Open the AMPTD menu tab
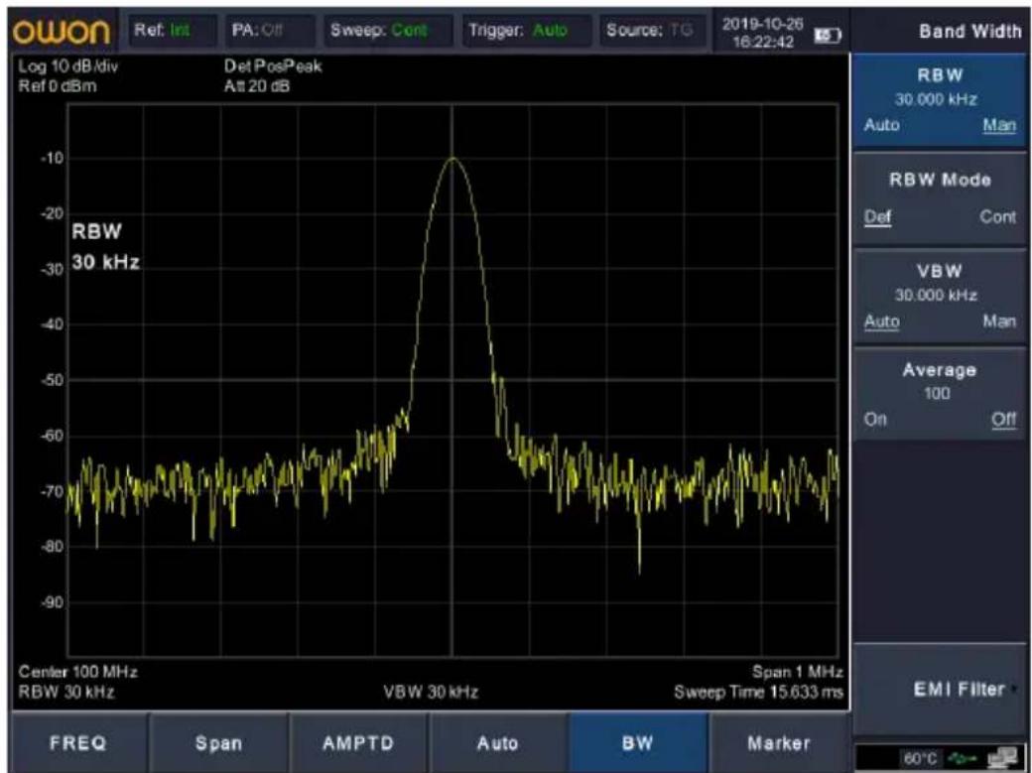The width and height of the screenshot is (1032, 773). 358,742
